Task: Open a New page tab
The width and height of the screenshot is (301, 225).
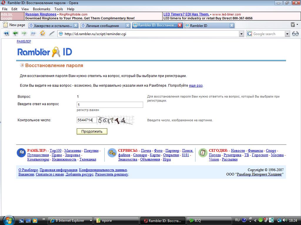Action: (14, 25)
